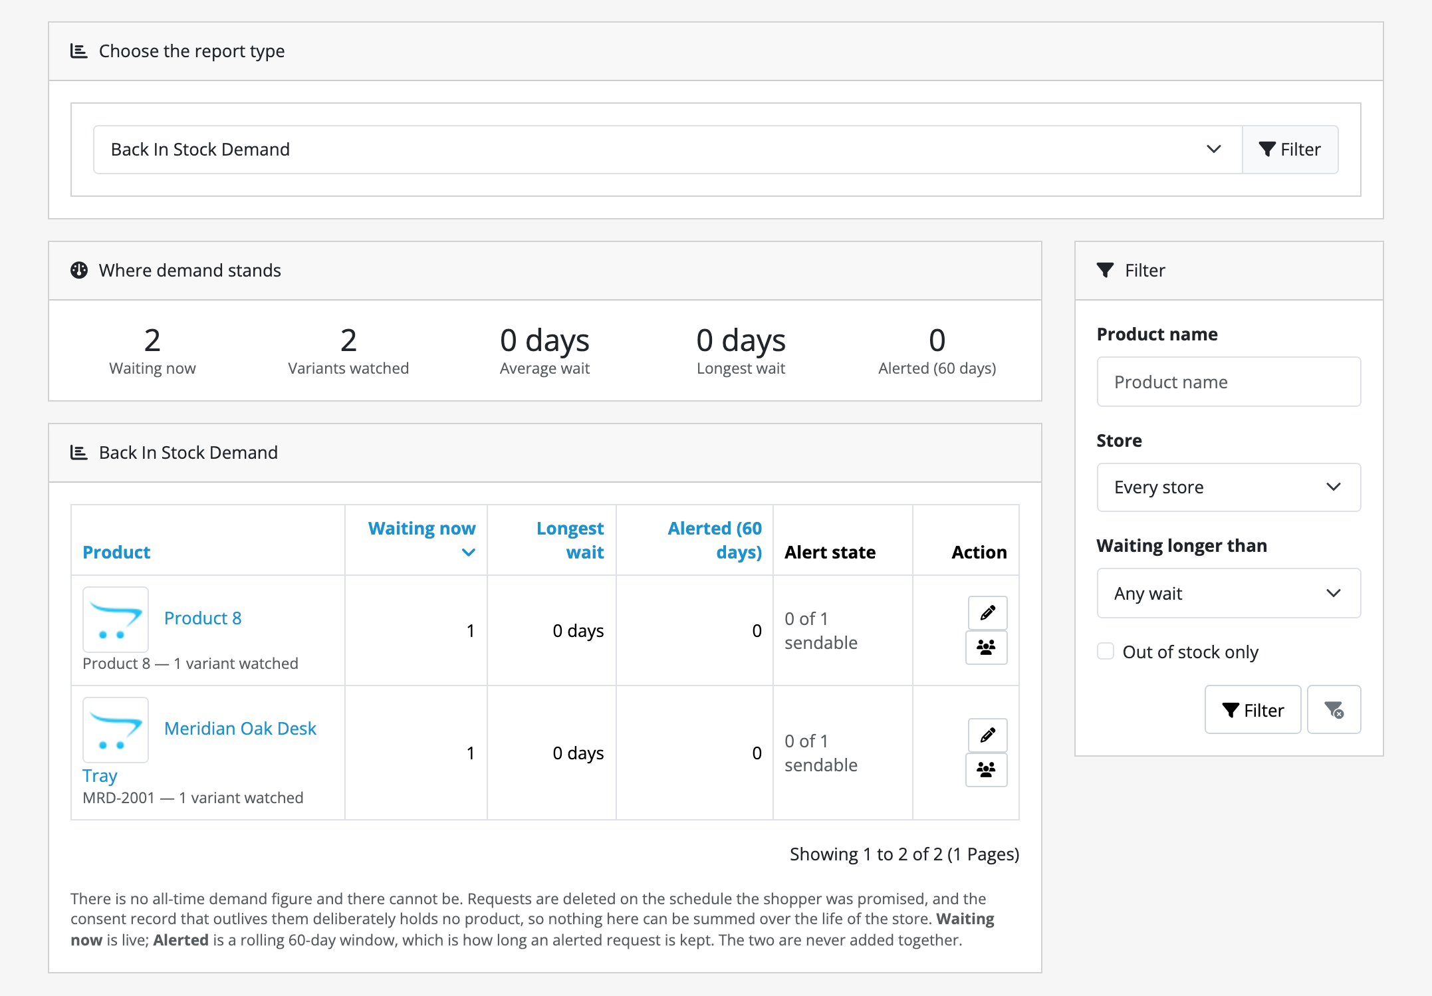The width and height of the screenshot is (1432, 996).
Task: Click the 'Average wait' summary stat label
Action: coord(544,368)
